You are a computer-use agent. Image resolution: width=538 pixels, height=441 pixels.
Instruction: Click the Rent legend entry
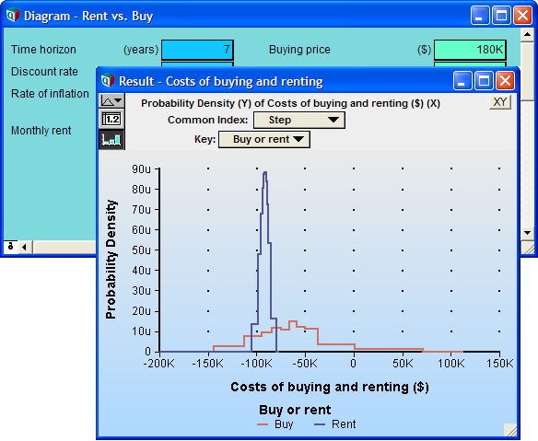tap(335, 424)
